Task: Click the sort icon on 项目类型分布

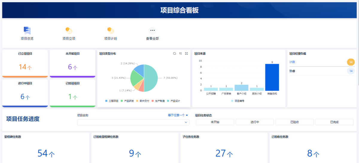Action: click(180, 54)
